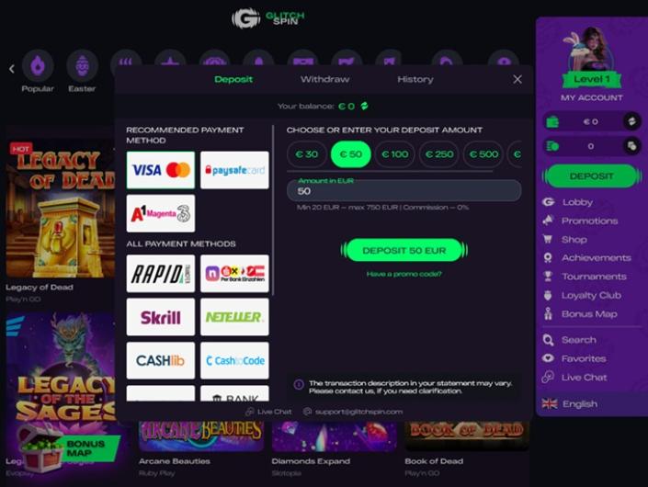The width and height of the screenshot is (648, 487).
Task: Select the € 250 deposit amount
Action: [x=439, y=154]
